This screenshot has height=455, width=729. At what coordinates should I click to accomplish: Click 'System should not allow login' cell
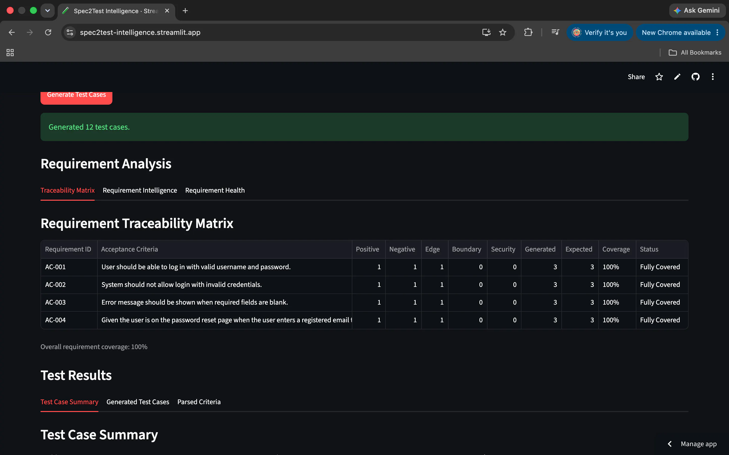pos(225,285)
